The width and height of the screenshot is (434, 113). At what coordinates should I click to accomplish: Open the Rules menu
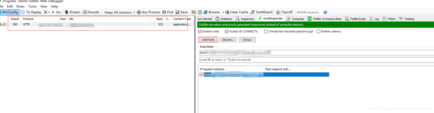click(20, 6)
